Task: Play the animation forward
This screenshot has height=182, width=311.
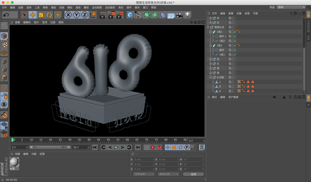Action: [x=116, y=147]
